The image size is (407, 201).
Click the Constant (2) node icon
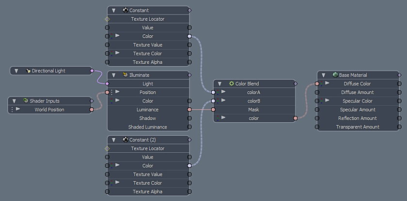125,140
